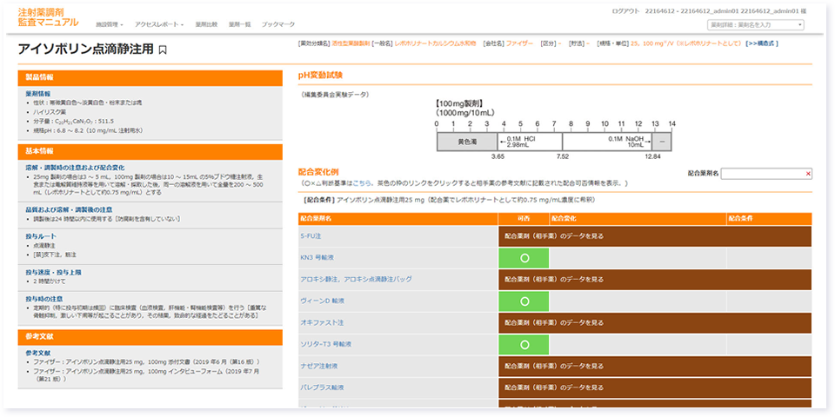The width and height of the screenshot is (835, 417).
Task: View partner drug data for オキファスト注 row
Action: pyautogui.click(x=554, y=322)
